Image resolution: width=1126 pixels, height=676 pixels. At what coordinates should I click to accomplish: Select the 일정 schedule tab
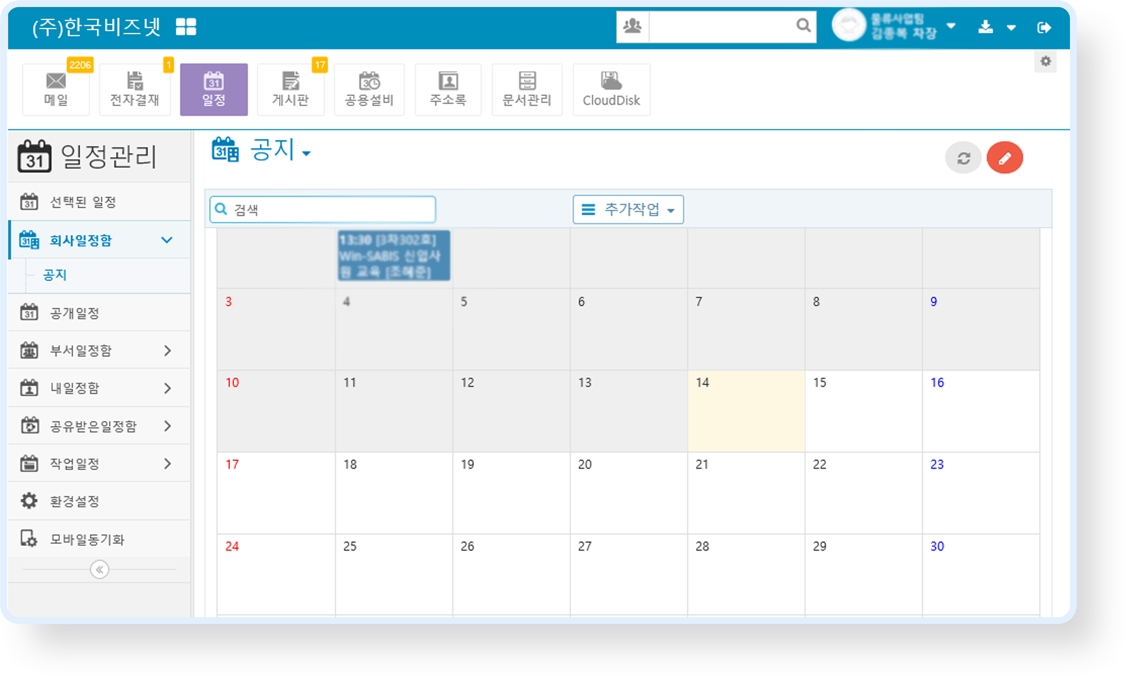tap(214, 89)
